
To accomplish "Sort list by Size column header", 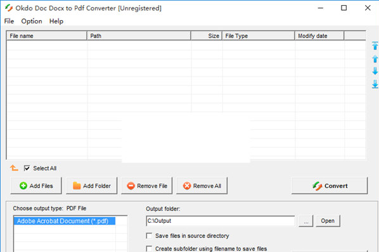I will coord(207,35).
